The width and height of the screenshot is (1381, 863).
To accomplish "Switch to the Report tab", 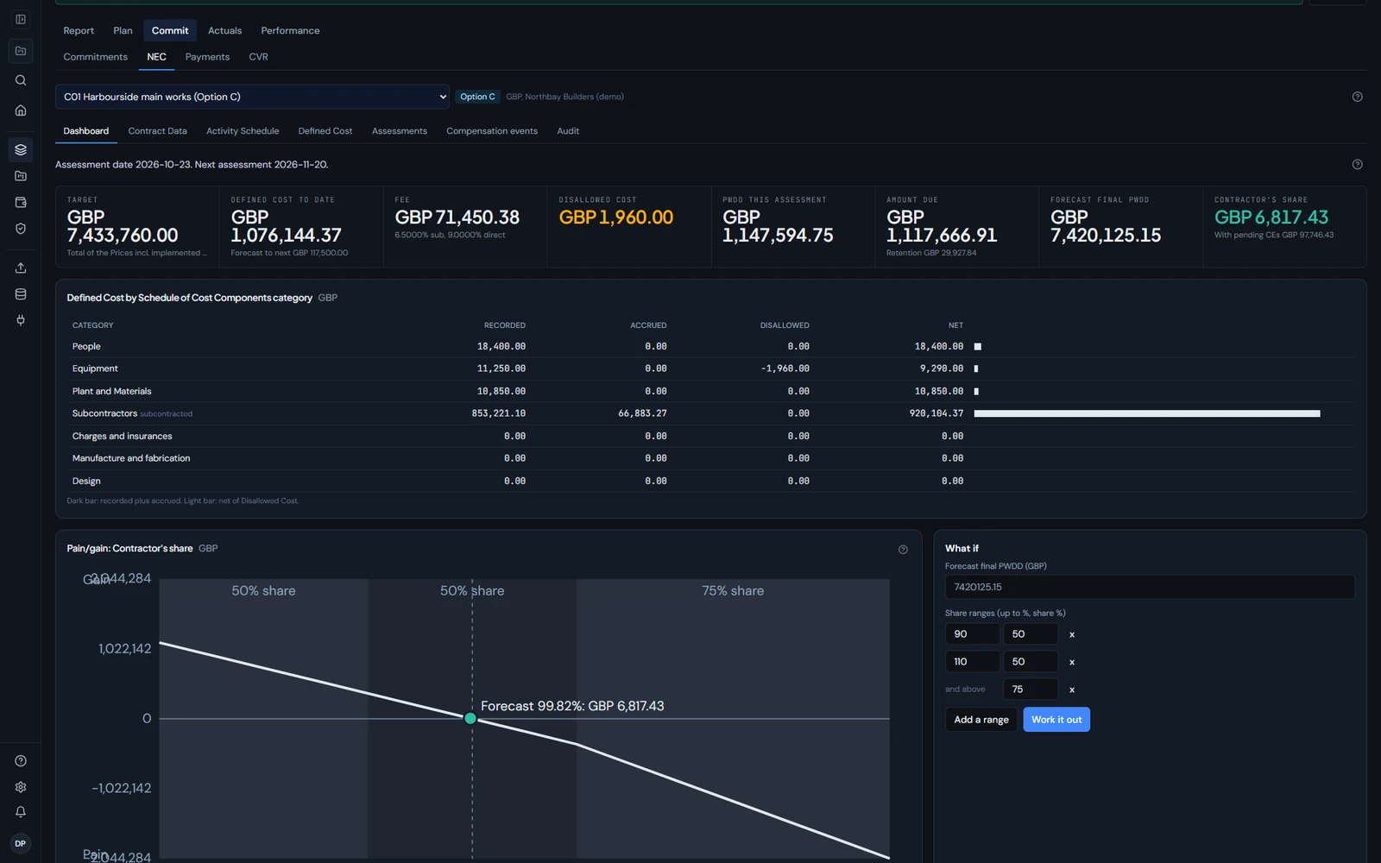I will click(79, 30).
